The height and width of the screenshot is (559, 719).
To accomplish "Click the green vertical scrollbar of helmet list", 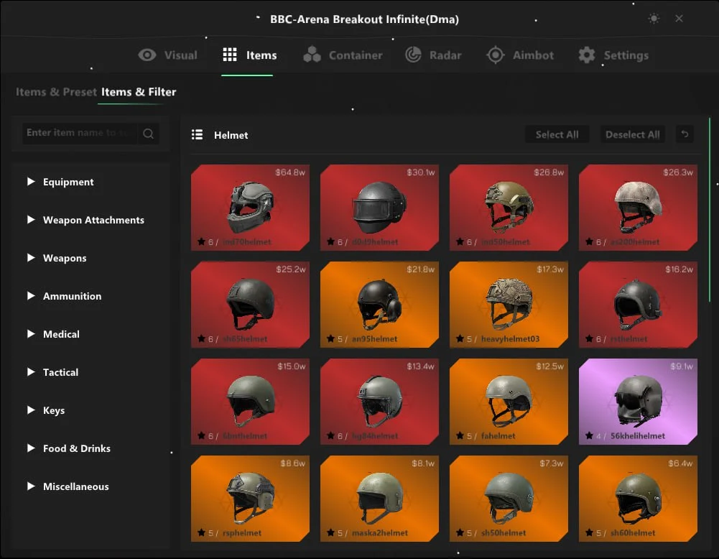I will coord(710,209).
